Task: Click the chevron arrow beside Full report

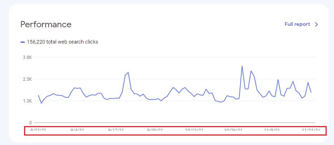Action: [x=316, y=24]
